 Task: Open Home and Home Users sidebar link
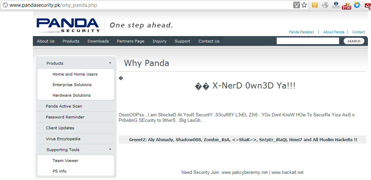(x=75, y=74)
